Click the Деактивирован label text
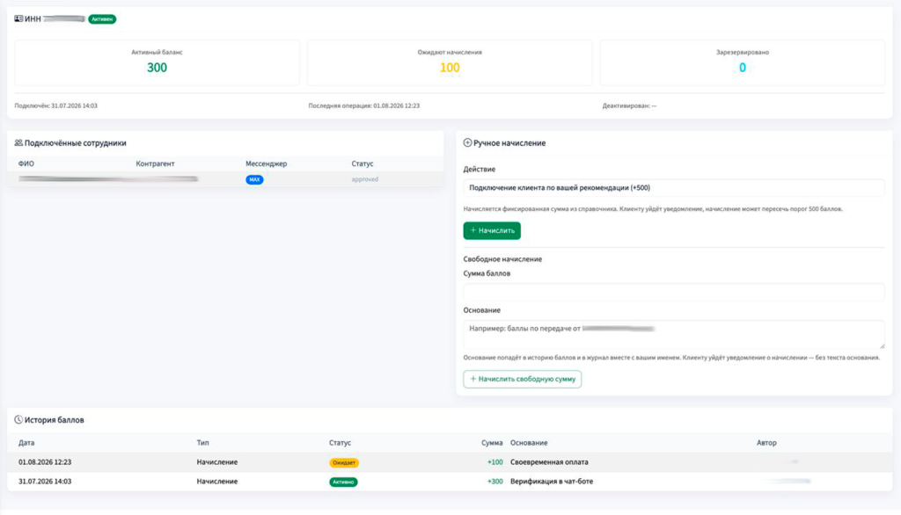This screenshot has height=515, width=901. 629,105
